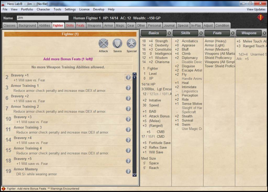268x192 pixels.
Task: Click help icon for Bravery +1
Action: tap(128, 77)
